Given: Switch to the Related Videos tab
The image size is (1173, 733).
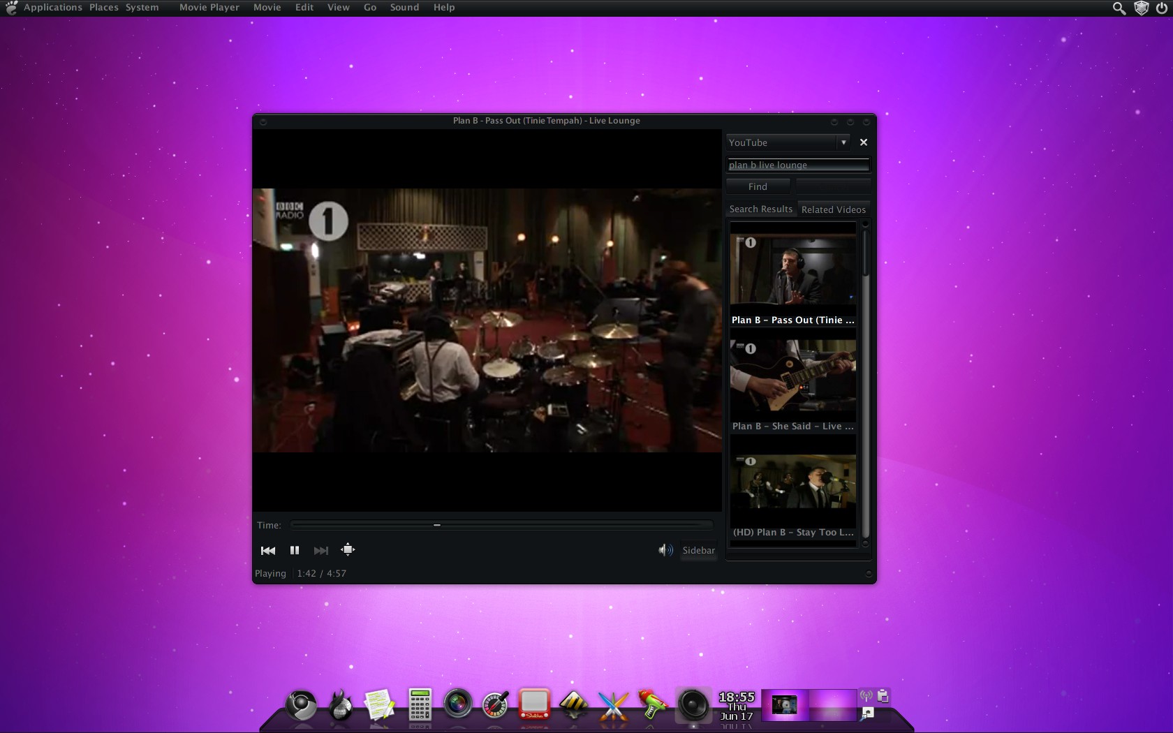Looking at the screenshot, I should pos(834,209).
